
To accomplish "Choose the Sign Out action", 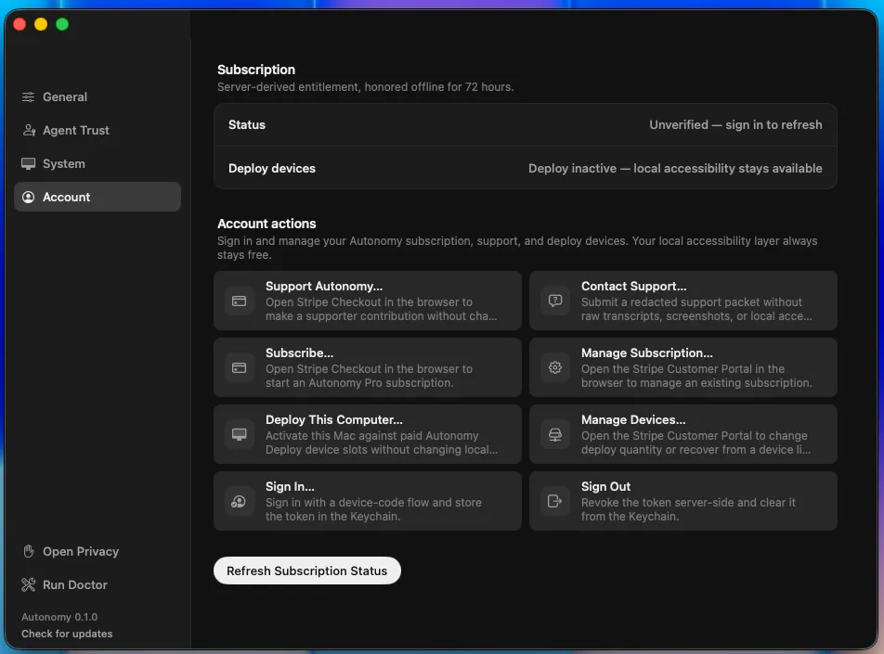I will coord(682,501).
